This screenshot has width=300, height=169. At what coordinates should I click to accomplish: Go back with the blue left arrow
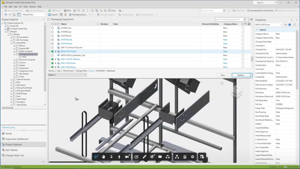click(x=6, y=14)
